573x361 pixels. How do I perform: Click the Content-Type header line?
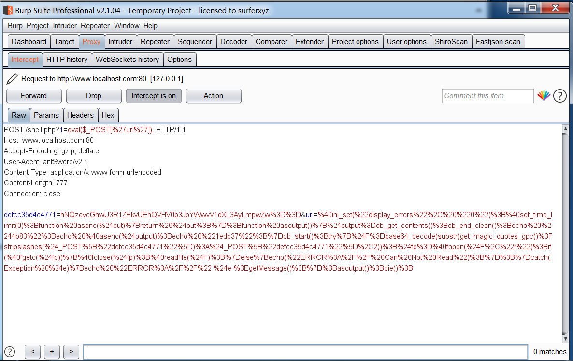pyautogui.click(x=83, y=172)
